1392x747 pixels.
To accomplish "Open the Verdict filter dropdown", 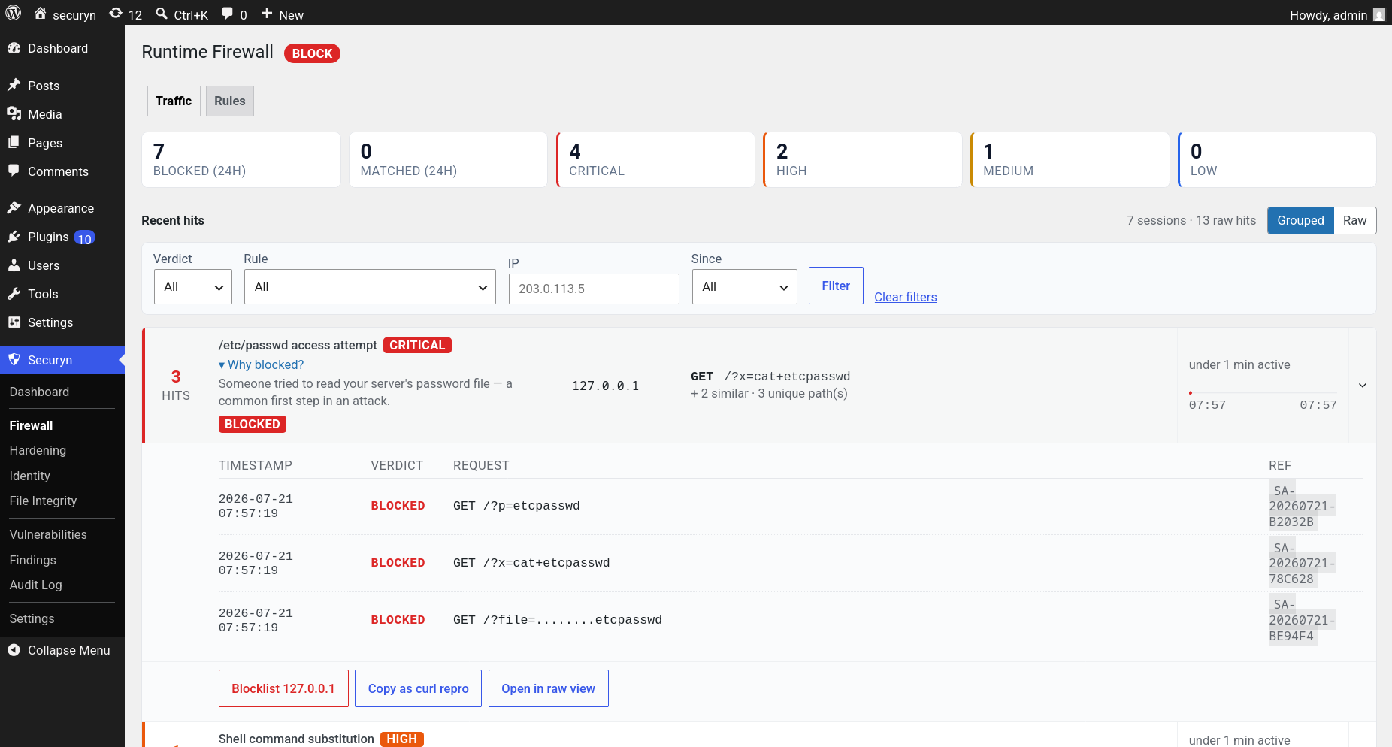I will pyautogui.click(x=193, y=287).
